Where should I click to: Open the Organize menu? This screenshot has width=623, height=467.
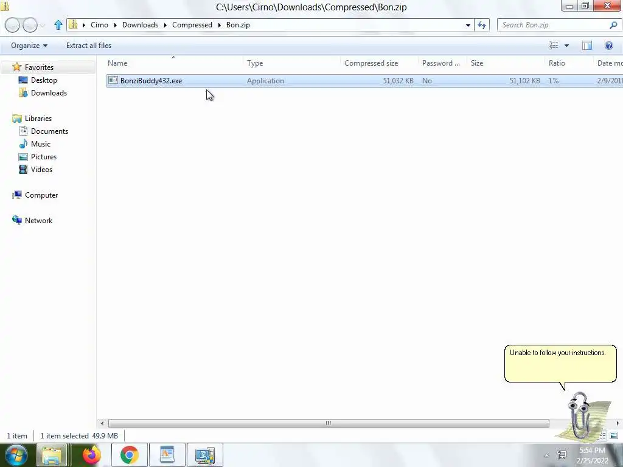[x=29, y=46]
